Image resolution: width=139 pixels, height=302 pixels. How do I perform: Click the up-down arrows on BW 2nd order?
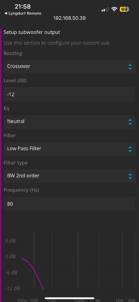coord(130,176)
